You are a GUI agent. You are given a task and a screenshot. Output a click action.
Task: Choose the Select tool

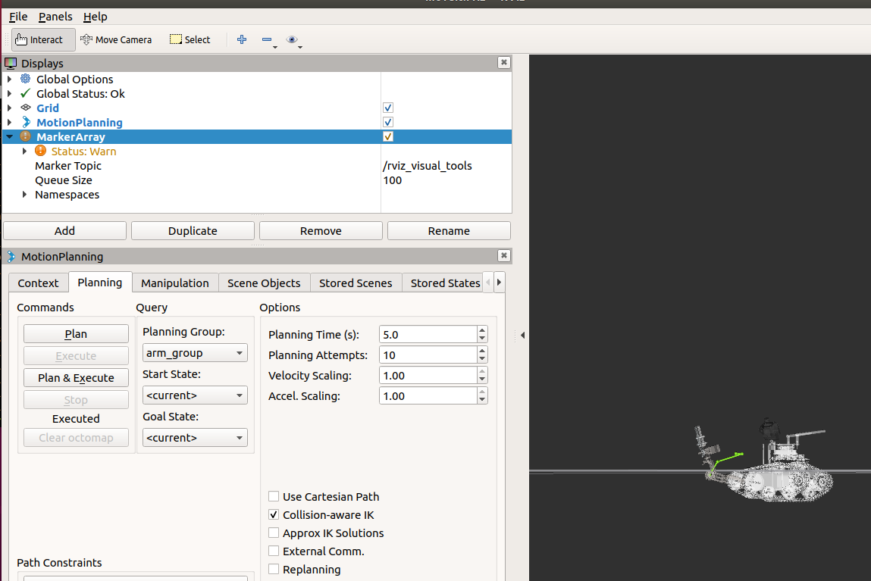tap(190, 40)
